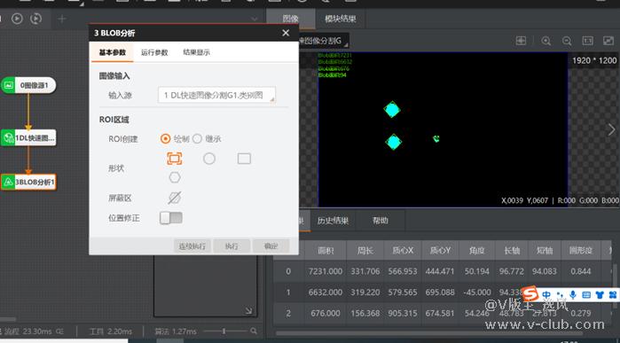The width and height of the screenshot is (620, 343).
Task: Click the fit-to-window image icon
Action: pos(521,41)
